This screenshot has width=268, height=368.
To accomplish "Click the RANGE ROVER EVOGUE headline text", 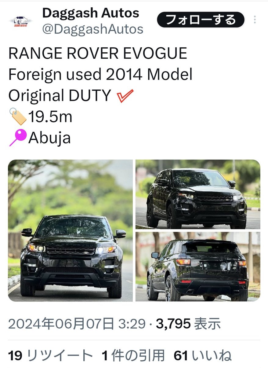I will [98, 54].
